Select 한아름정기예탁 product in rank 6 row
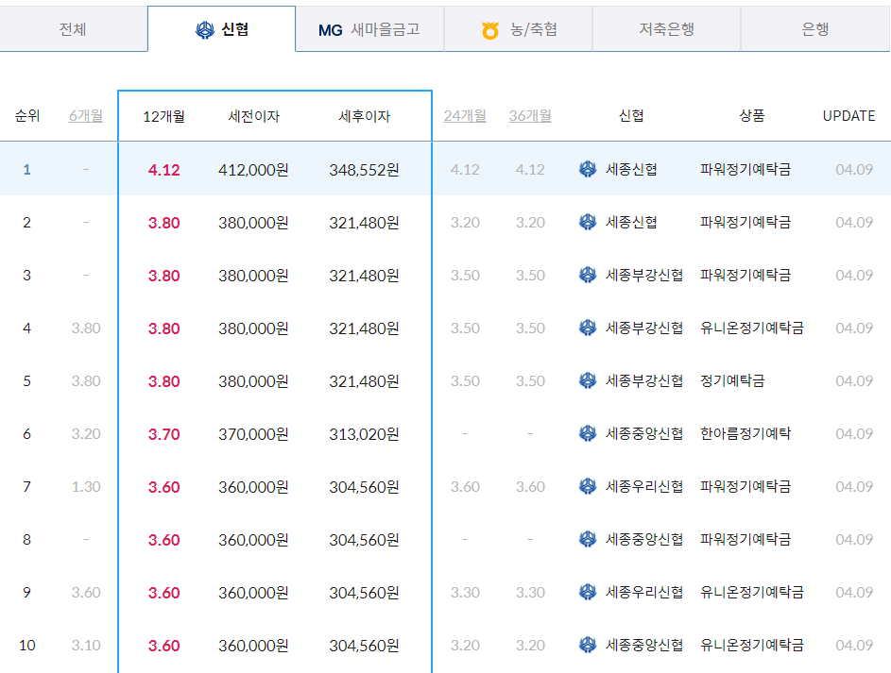 coord(745,433)
